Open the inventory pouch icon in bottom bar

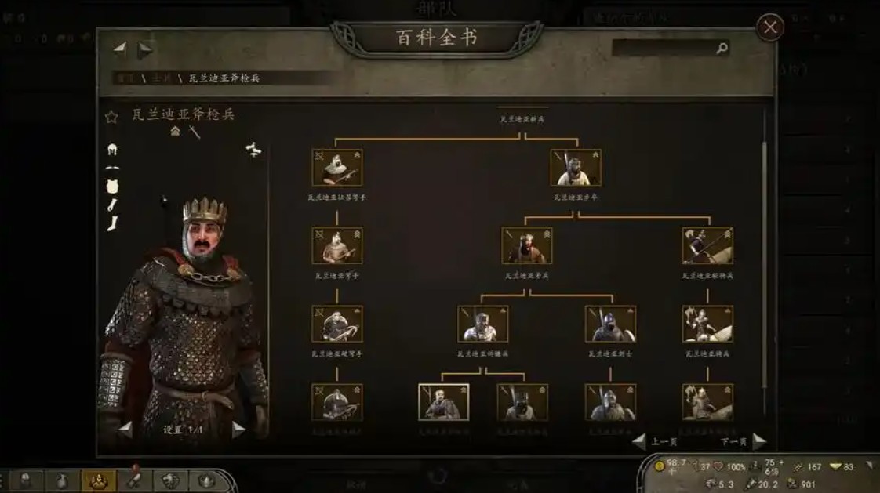62,480
